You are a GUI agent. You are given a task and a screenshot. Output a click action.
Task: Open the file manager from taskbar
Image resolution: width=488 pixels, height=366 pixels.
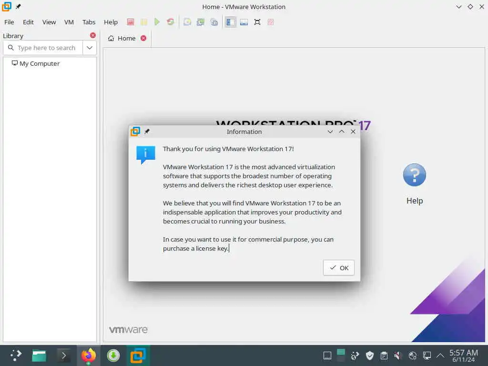(x=39, y=356)
